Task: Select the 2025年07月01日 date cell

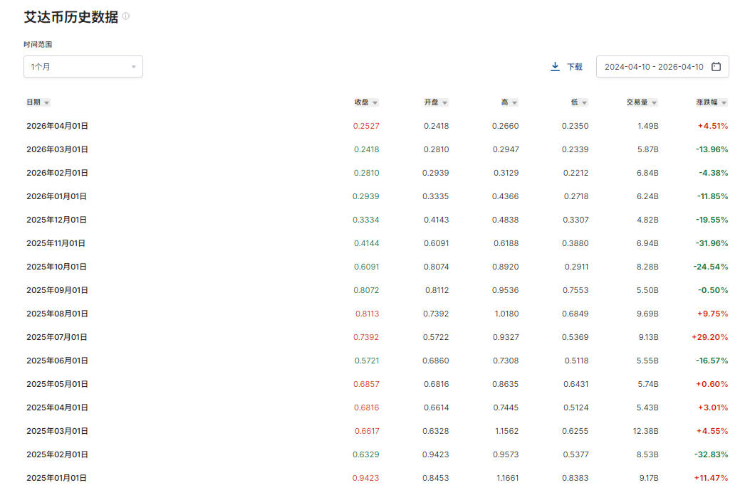Action: 56,337
